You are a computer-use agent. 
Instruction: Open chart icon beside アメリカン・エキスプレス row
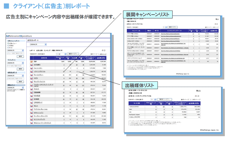coord(31,86)
